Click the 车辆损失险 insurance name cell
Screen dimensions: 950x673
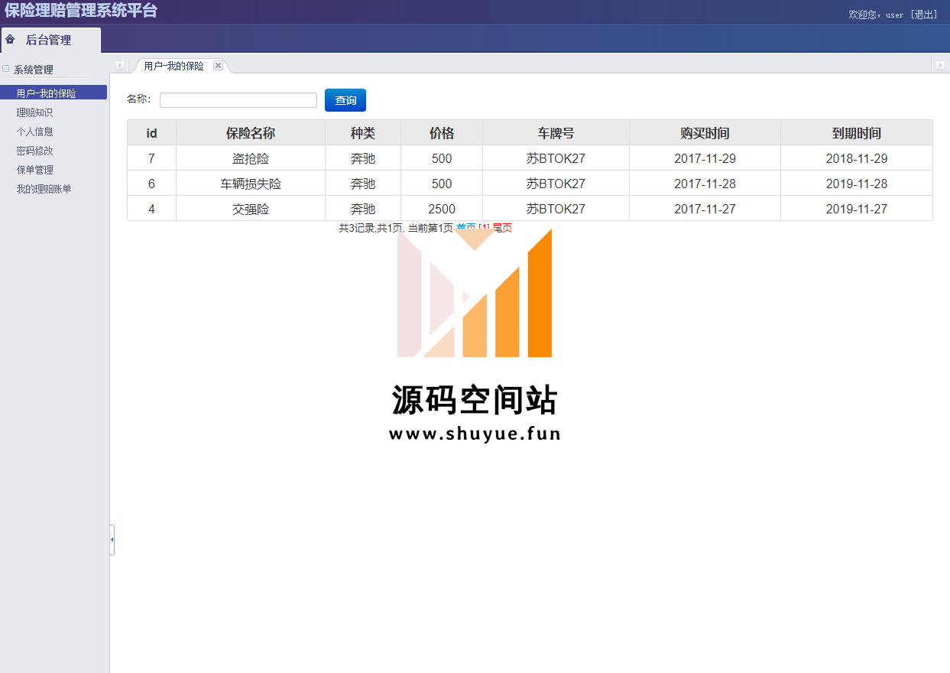click(x=251, y=184)
